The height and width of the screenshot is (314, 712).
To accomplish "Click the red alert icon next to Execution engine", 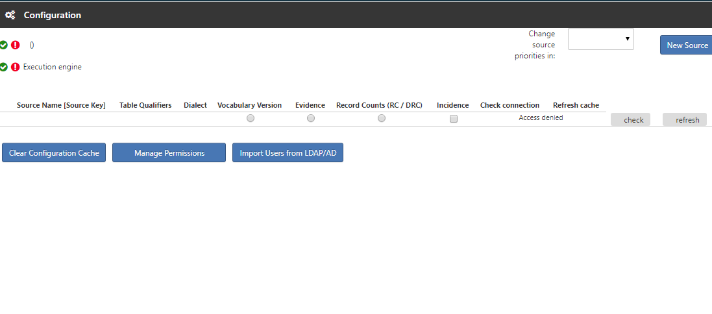I will (16, 67).
